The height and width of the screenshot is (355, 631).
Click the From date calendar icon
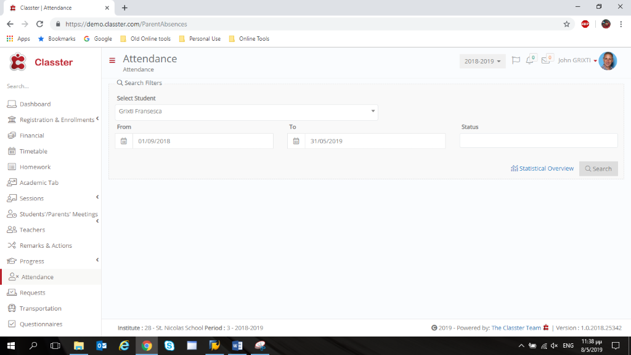124,141
